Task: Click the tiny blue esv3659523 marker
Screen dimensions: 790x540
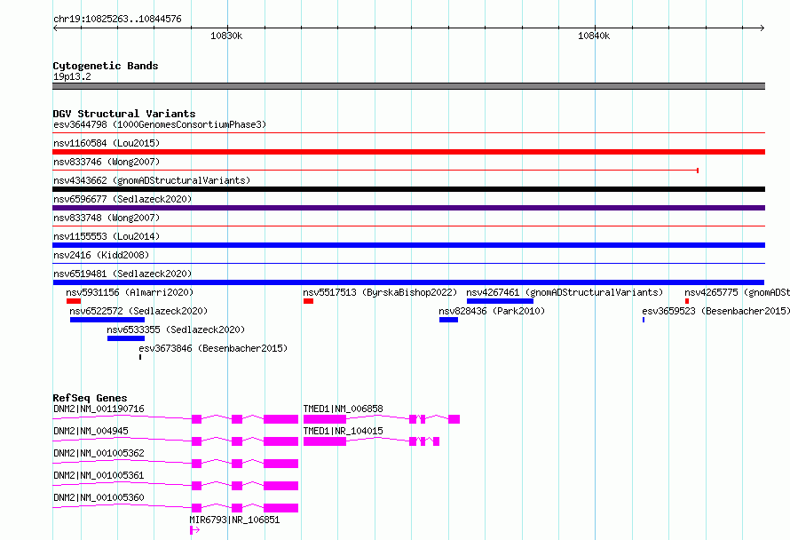Action: pyautogui.click(x=644, y=320)
